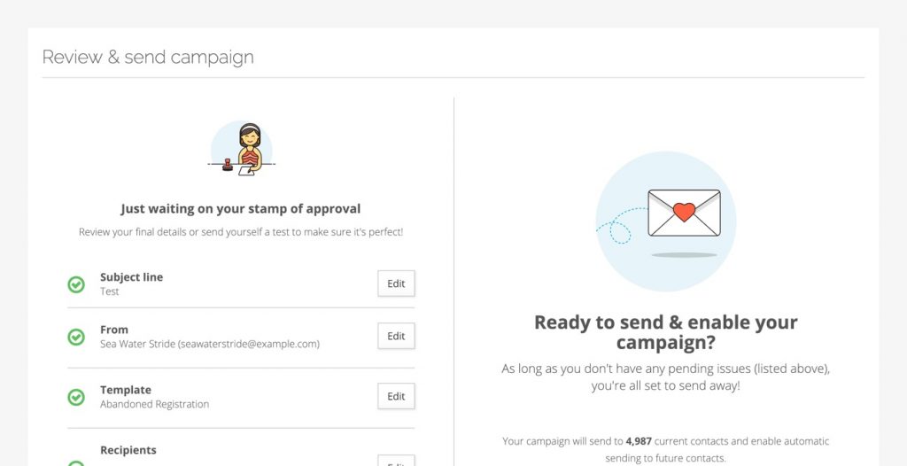This screenshot has width=907, height=466.
Task: Click the green checkmark beside Subject line
Action: coord(76,284)
